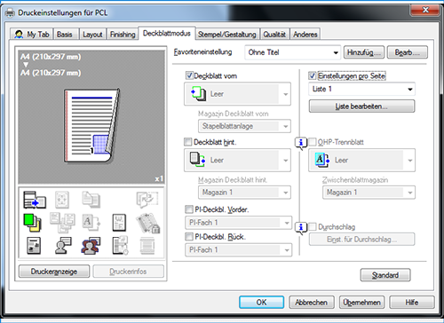Enable the PI-Deckbl. Rück. checkbox

(189, 237)
